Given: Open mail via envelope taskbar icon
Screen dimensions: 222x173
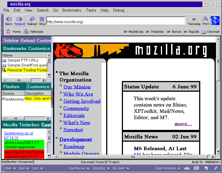Looking at the screenshot, I should (x=196, y=168).
